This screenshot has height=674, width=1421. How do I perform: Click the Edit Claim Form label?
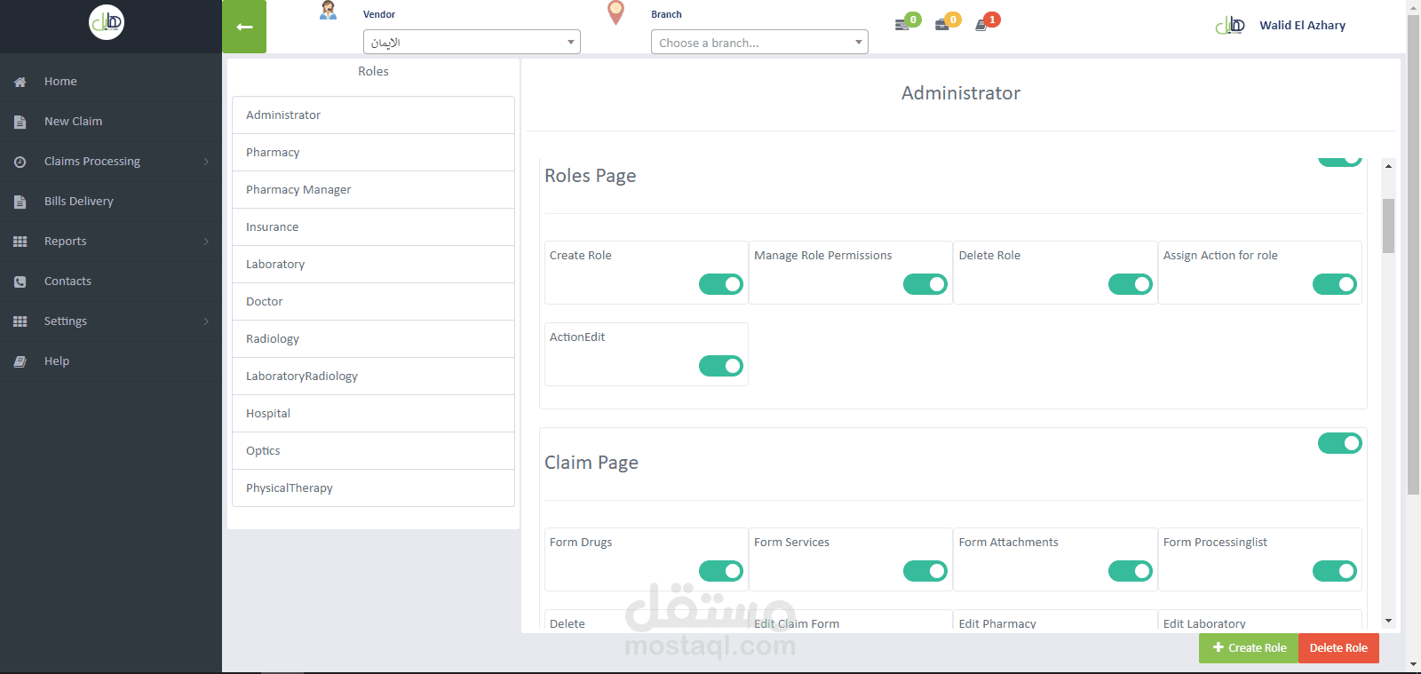[797, 623]
